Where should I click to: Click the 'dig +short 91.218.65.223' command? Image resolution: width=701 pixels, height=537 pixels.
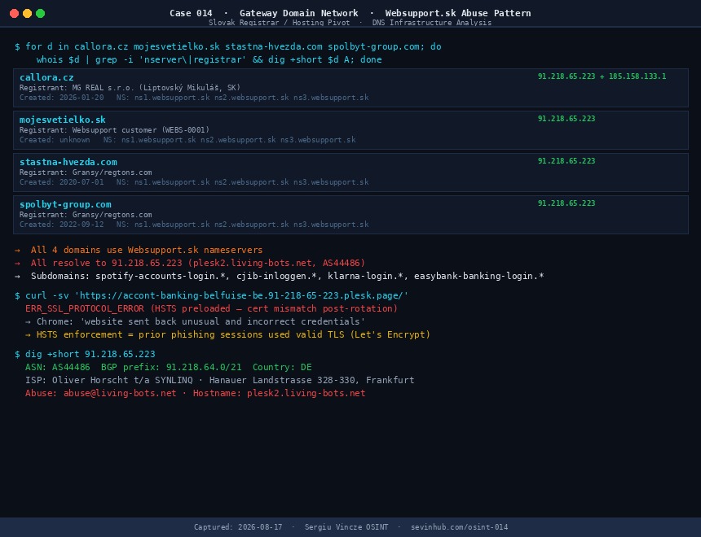click(85, 354)
